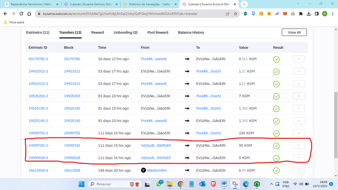Viewport: 338px width, 190px height.
Task: Open sender G62xoB...8WRzbF in 95 KSM row
Action: pos(156,146)
